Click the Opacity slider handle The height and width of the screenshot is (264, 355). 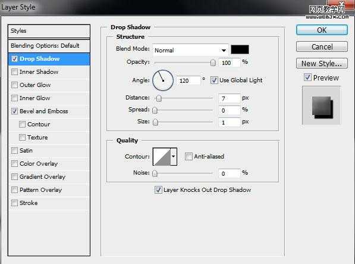click(x=213, y=63)
